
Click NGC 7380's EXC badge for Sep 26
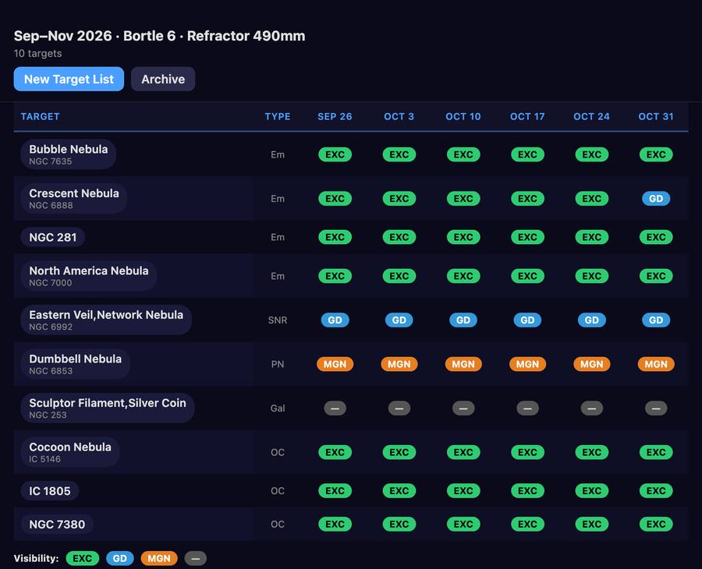335,525
